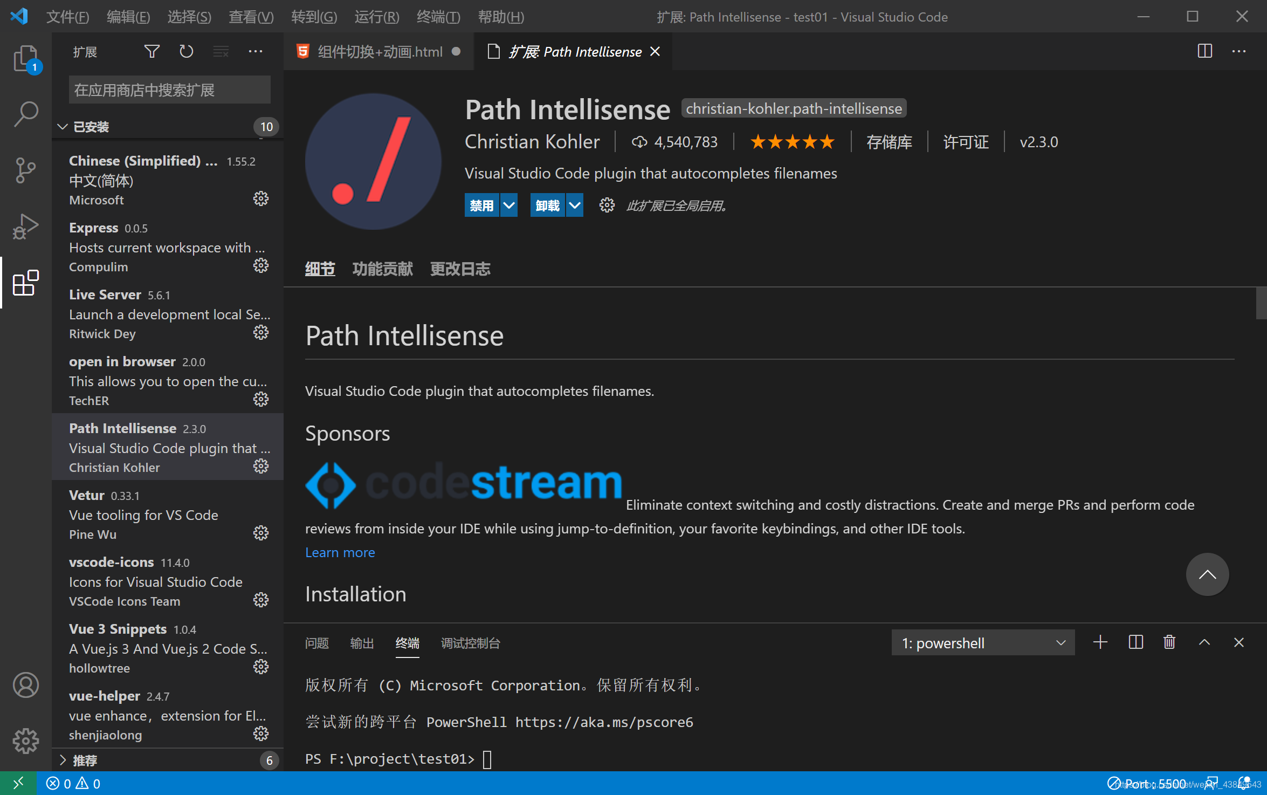The height and width of the screenshot is (795, 1267).
Task: Switch to the Output panel tab
Action: tap(362, 643)
